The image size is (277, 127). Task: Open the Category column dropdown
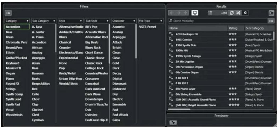tap(27, 21)
